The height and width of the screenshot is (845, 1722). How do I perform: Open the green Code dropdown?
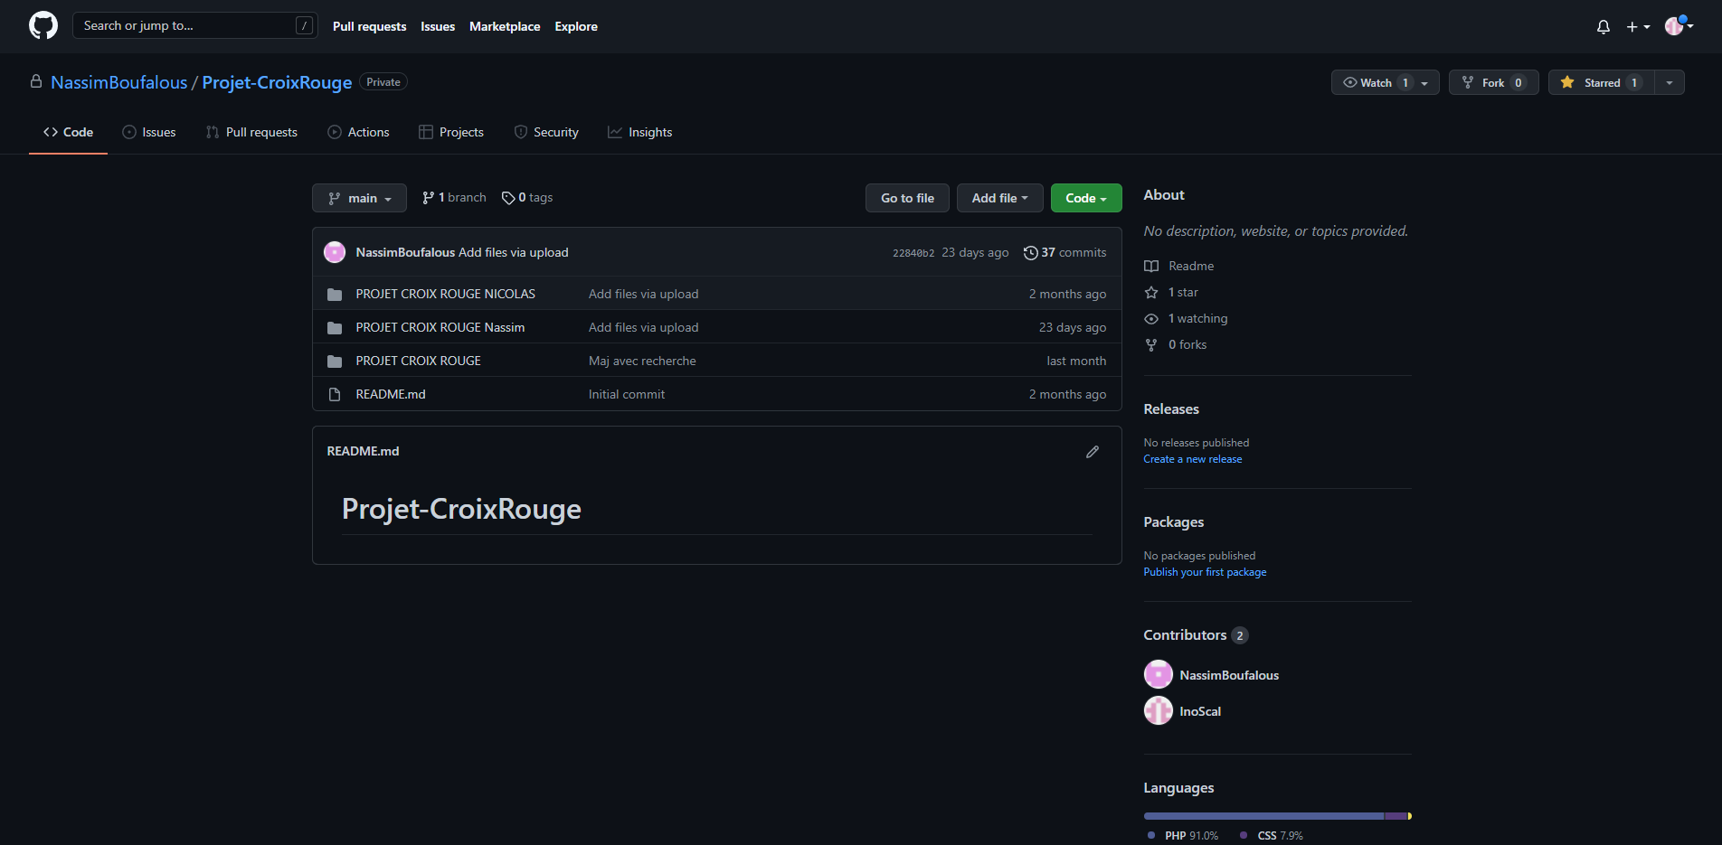(x=1086, y=198)
